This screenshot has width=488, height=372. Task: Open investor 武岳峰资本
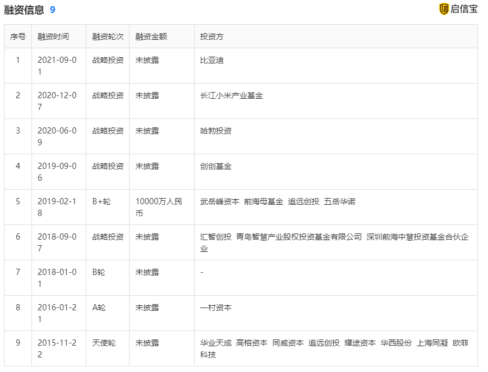(x=219, y=202)
